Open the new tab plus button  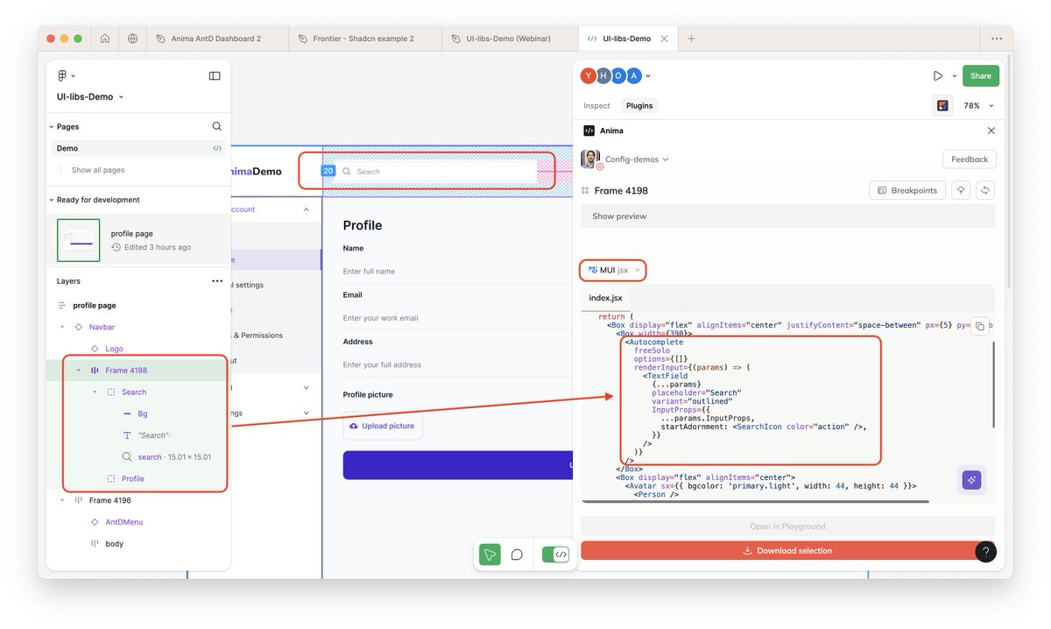click(x=691, y=39)
